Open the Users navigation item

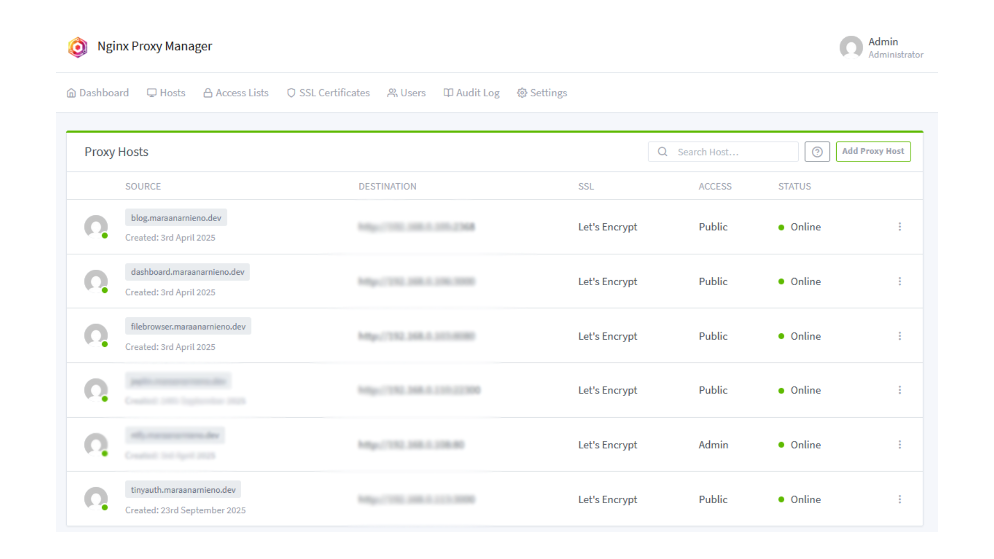(x=406, y=93)
